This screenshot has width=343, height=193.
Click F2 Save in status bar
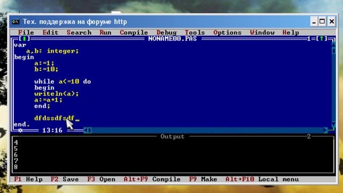64,179
